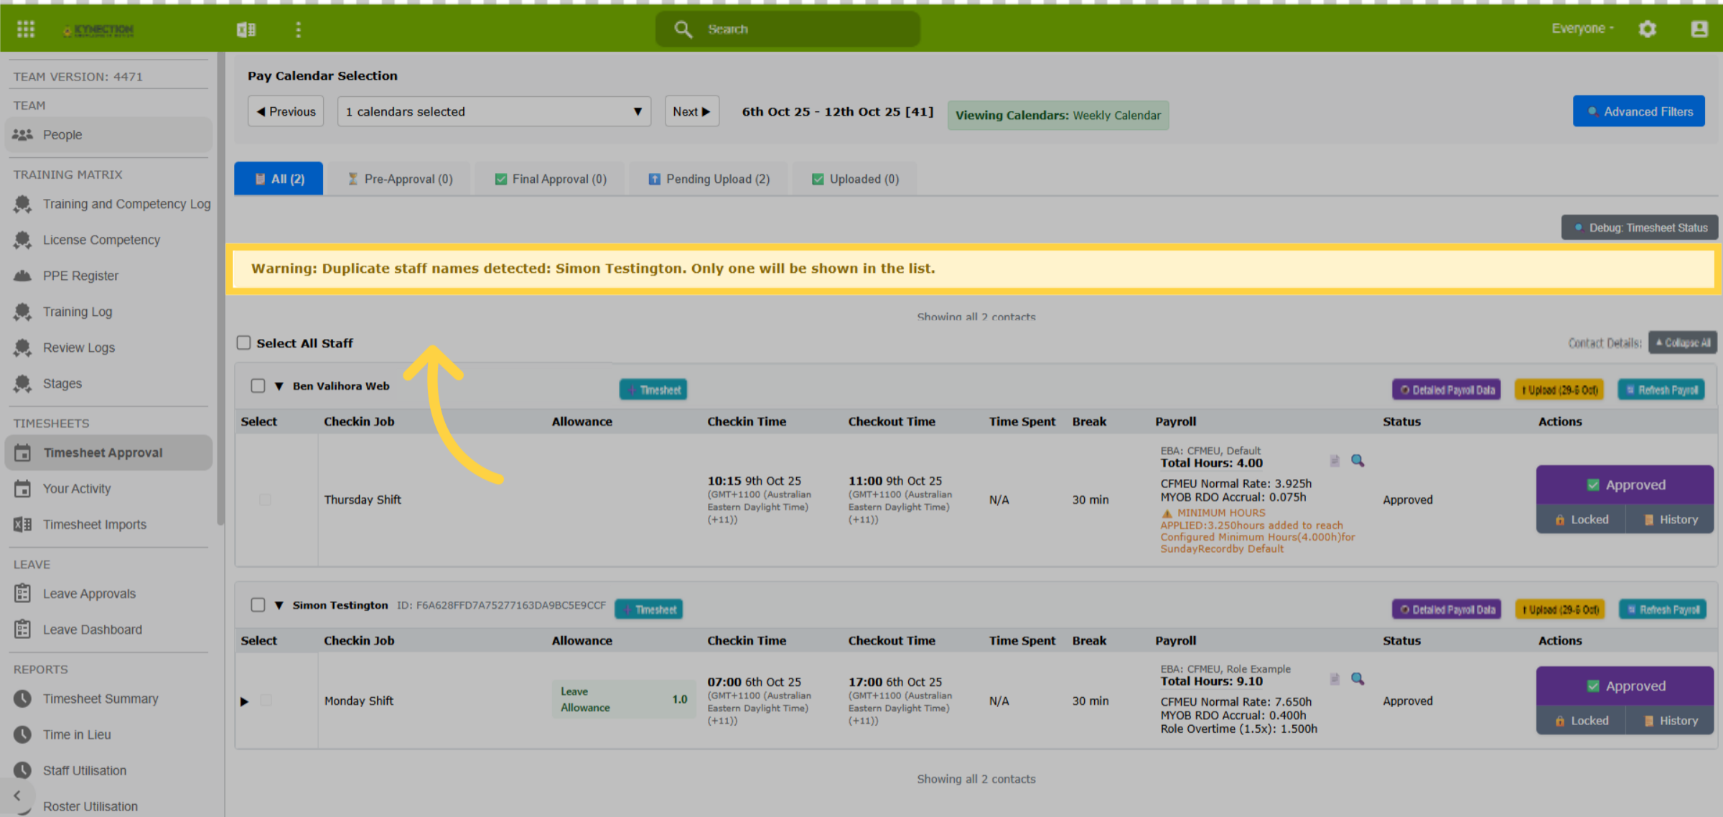Go to Next pay calendar period

pyautogui.click(x=691, y=111)
